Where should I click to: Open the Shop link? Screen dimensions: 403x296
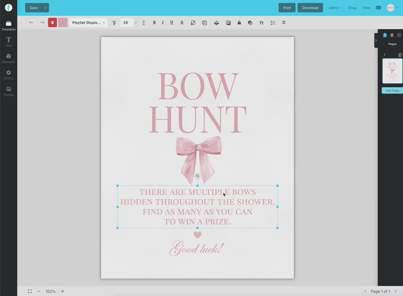(352, 8)
